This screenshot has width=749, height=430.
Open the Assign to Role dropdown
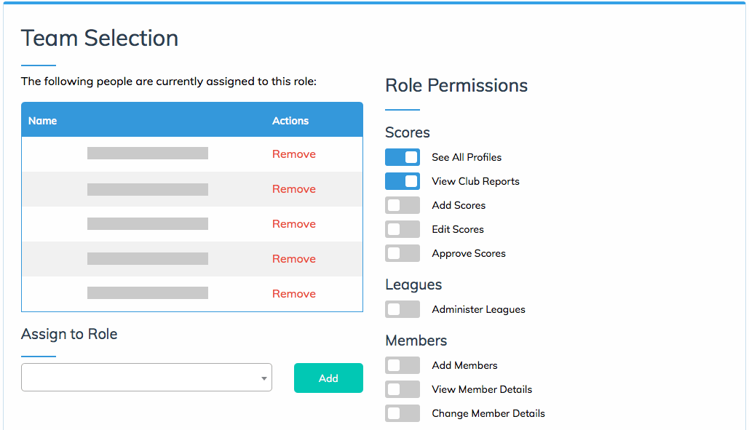(x=263, y=378)
